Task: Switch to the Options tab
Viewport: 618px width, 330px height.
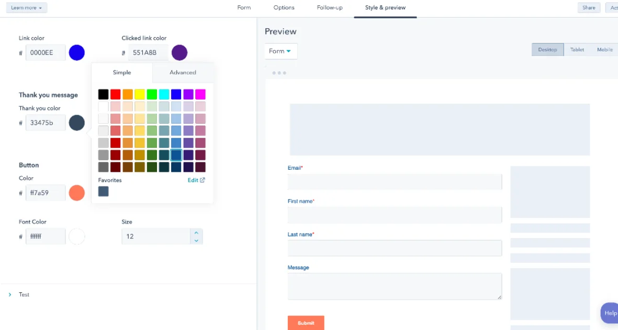Action: click(x=283, y=7)
